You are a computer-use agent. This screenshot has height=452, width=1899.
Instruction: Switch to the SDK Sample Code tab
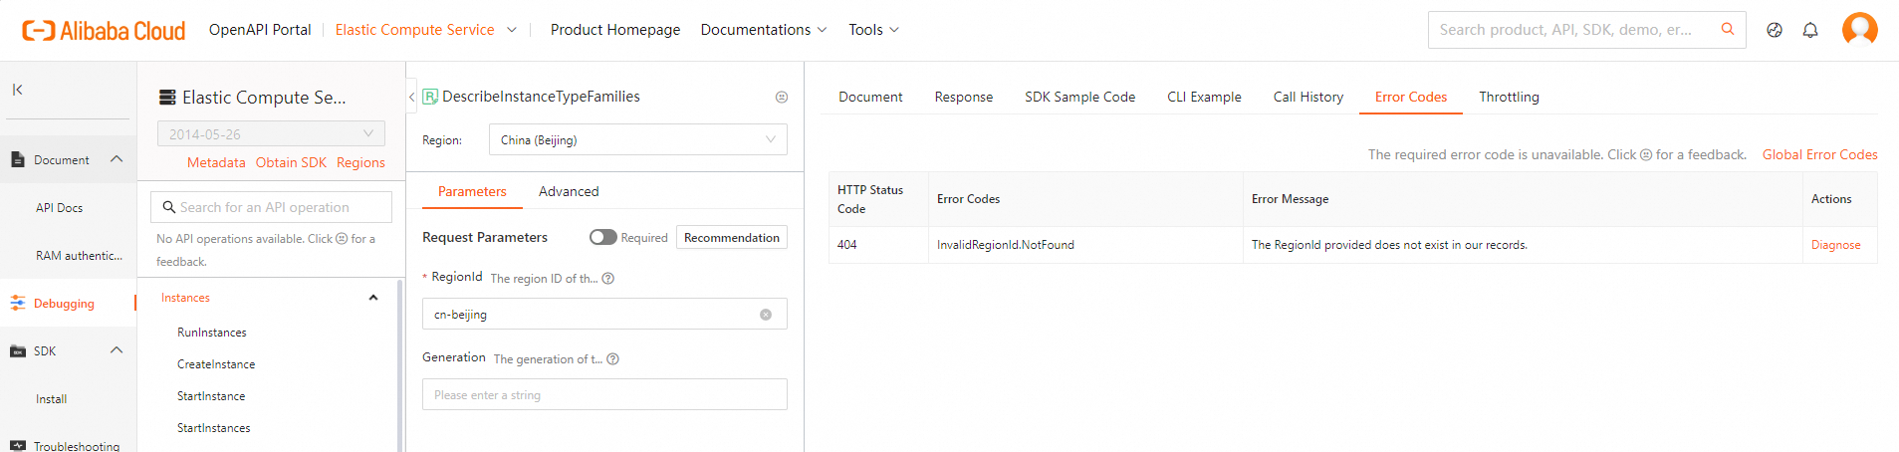tap(1079, 98)
